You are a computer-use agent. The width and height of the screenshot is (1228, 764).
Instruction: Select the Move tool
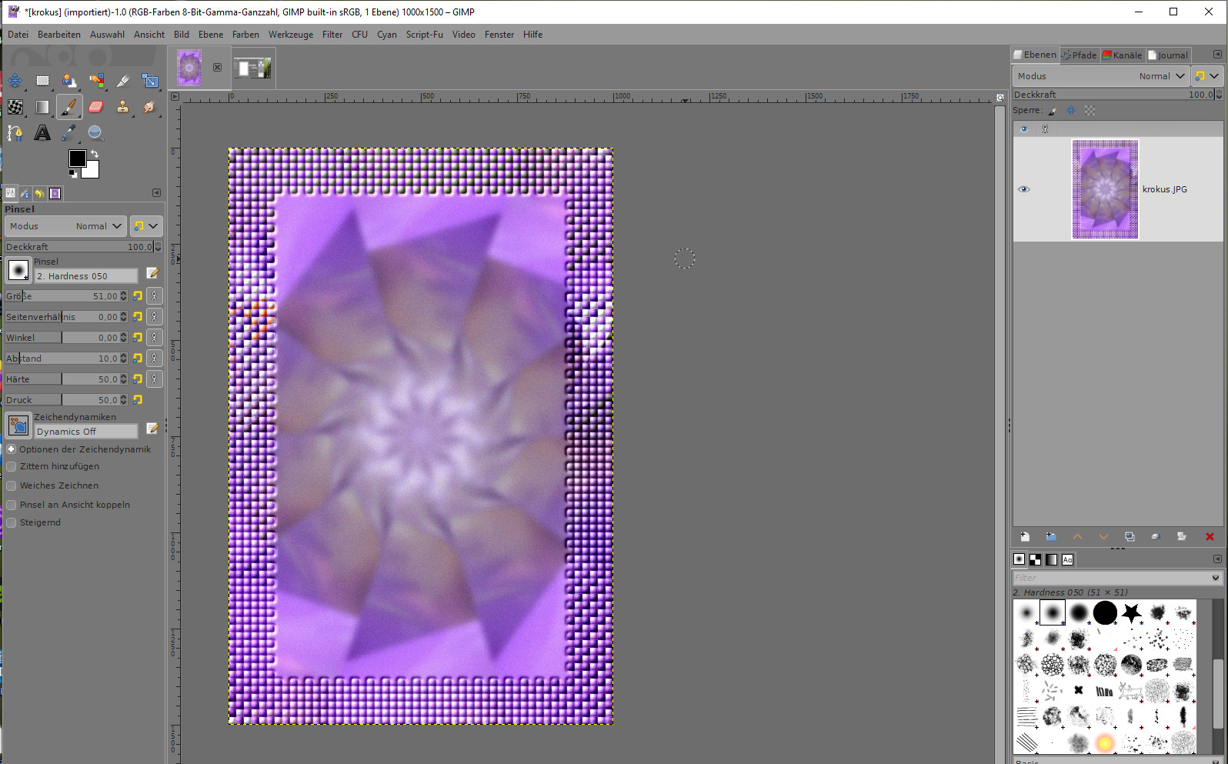tap(15, 81)
